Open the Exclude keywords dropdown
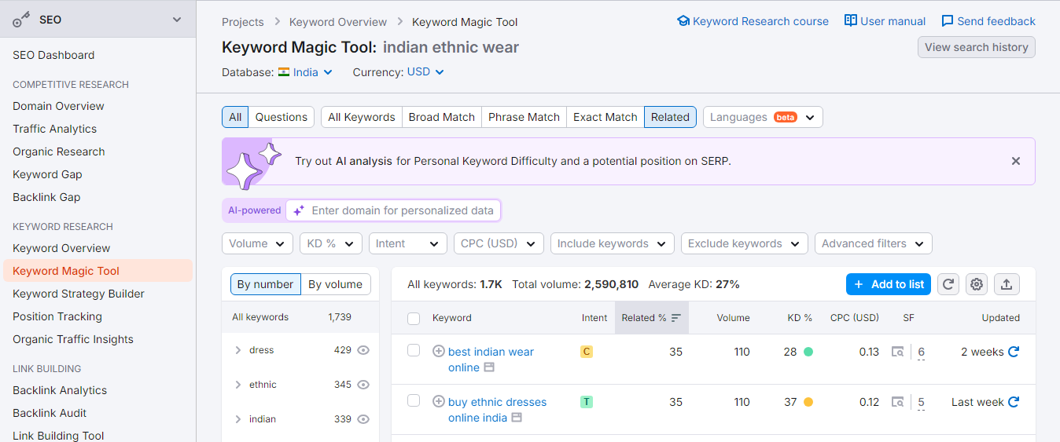 point(745,243)
